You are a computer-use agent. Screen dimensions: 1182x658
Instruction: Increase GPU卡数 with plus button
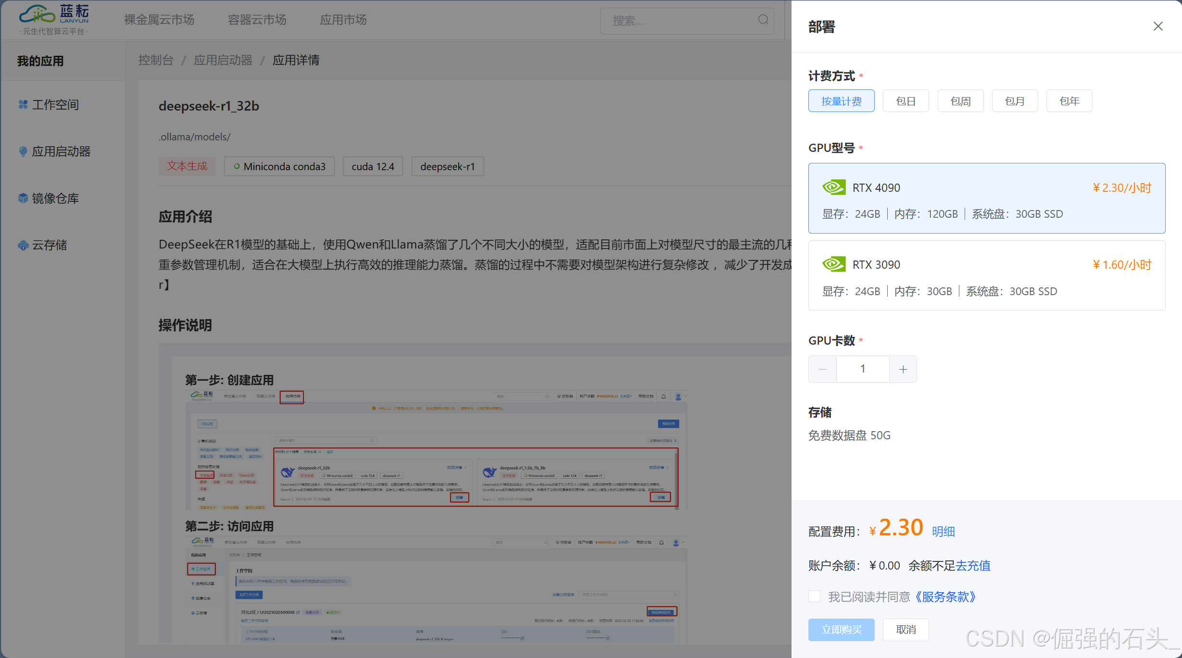coord(903,369)
